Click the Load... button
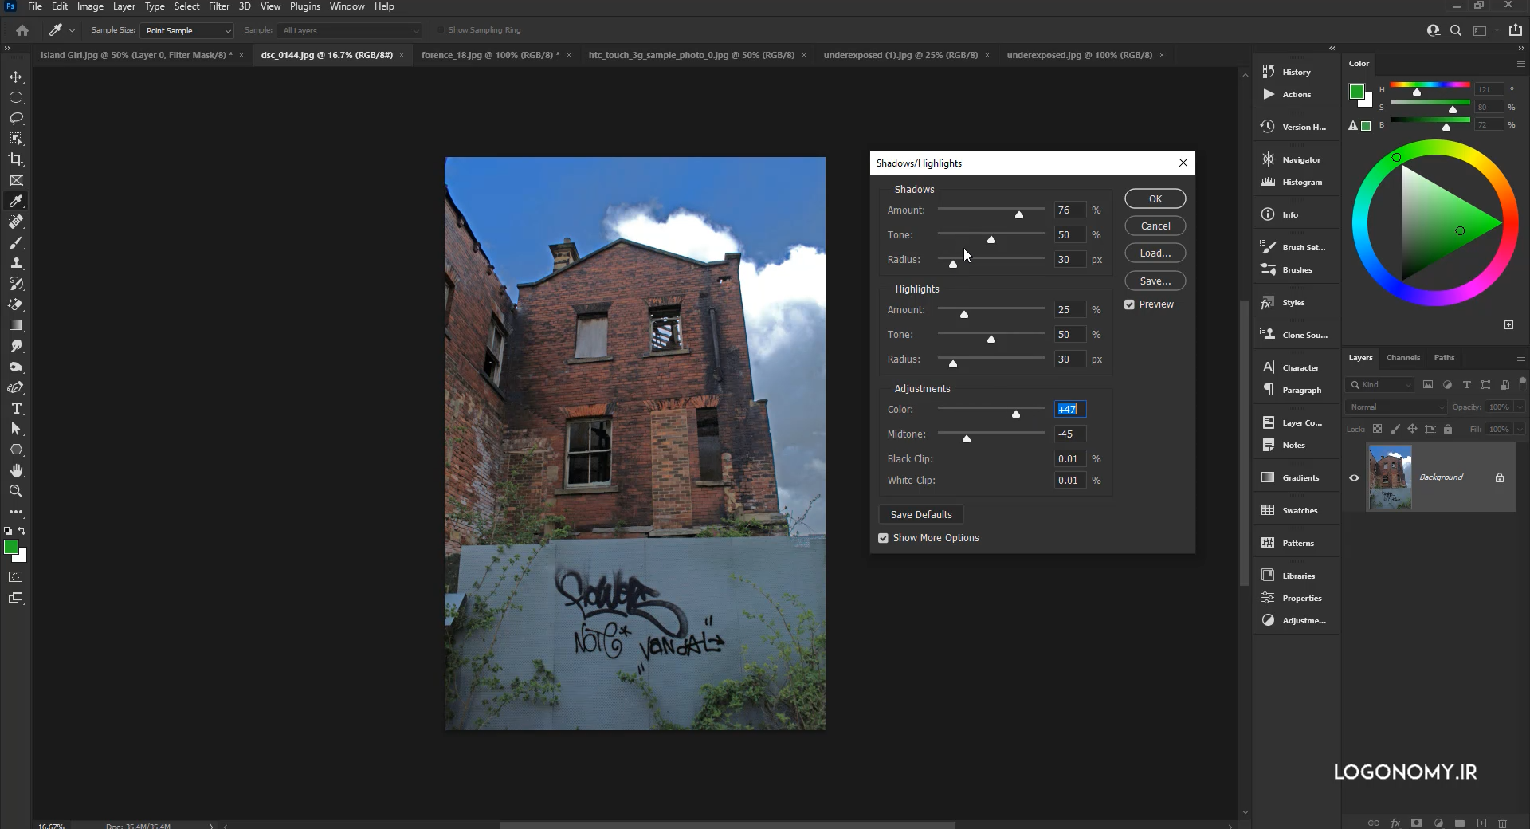This screenshot has width=1530, height=829. click(x=1155, y=253)
